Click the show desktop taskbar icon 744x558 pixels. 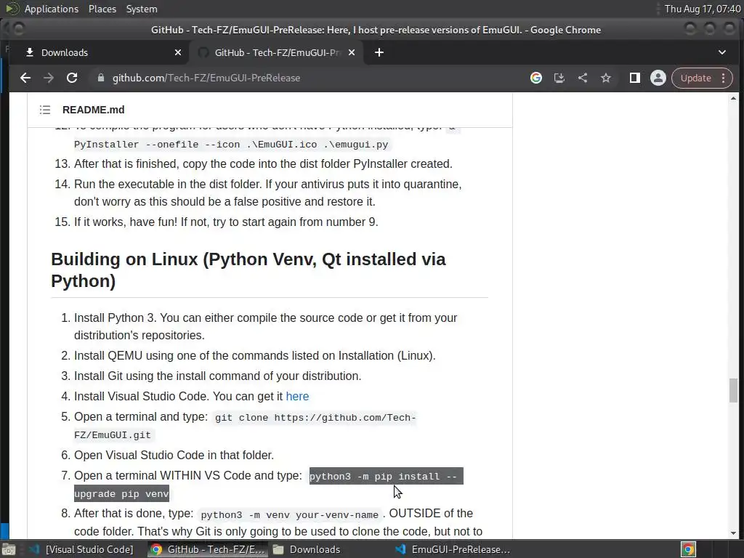(9, 549)
